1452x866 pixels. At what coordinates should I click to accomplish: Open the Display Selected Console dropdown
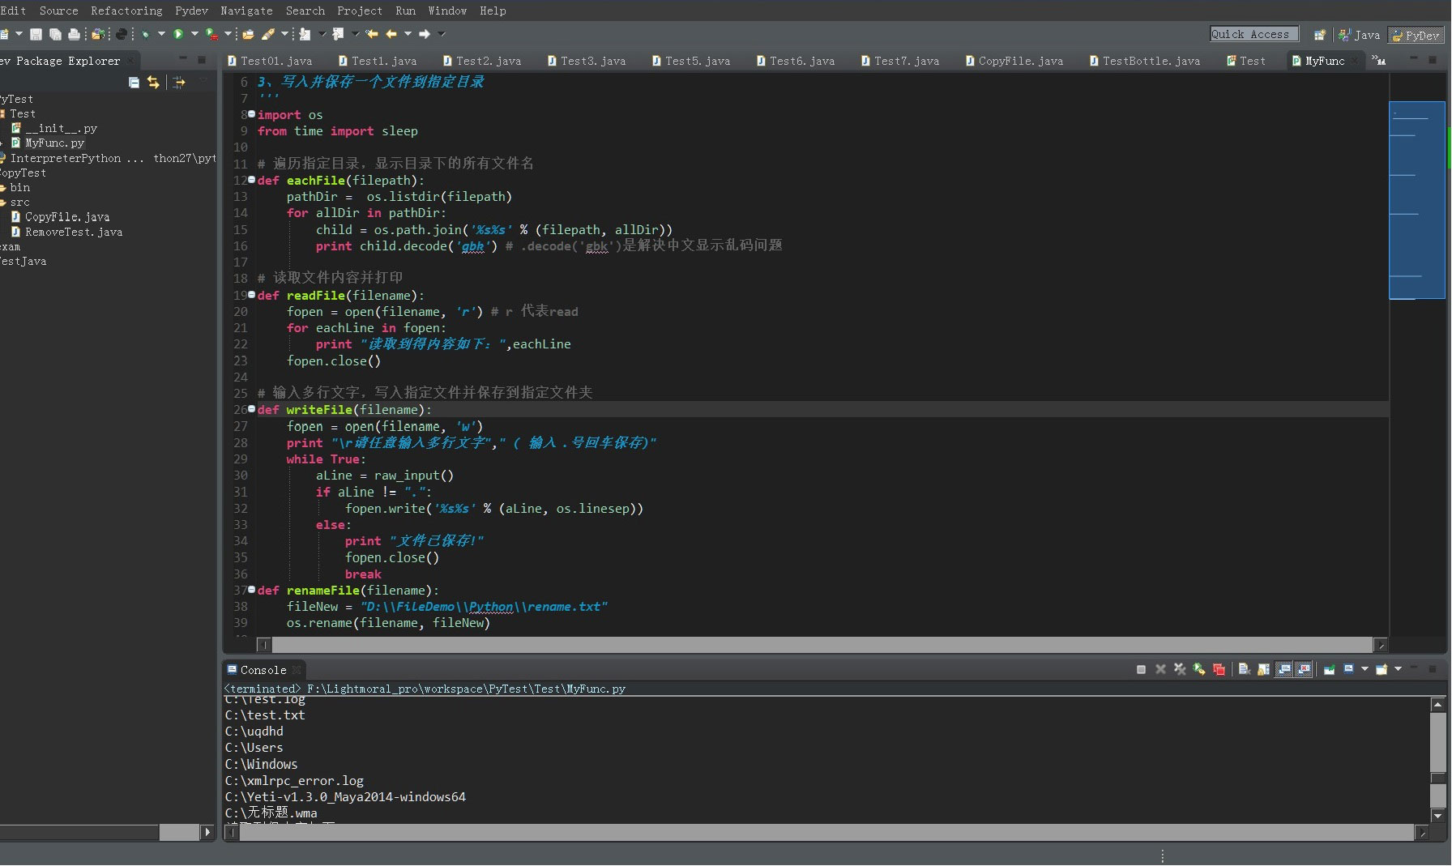(x=1364, y=669)
